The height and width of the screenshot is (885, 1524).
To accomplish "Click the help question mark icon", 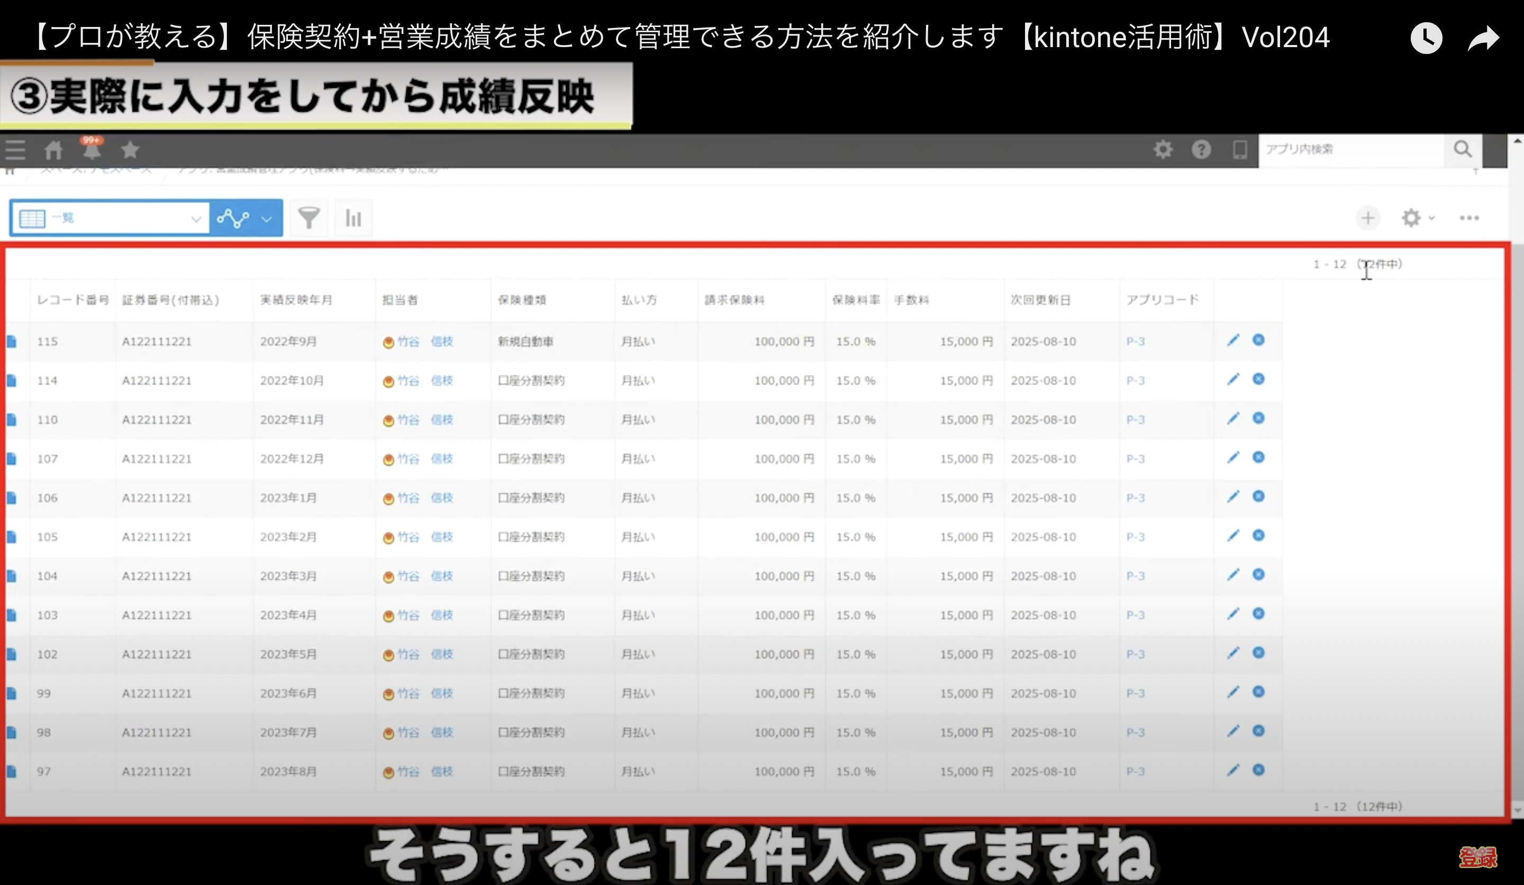I will coord(1201,149).
